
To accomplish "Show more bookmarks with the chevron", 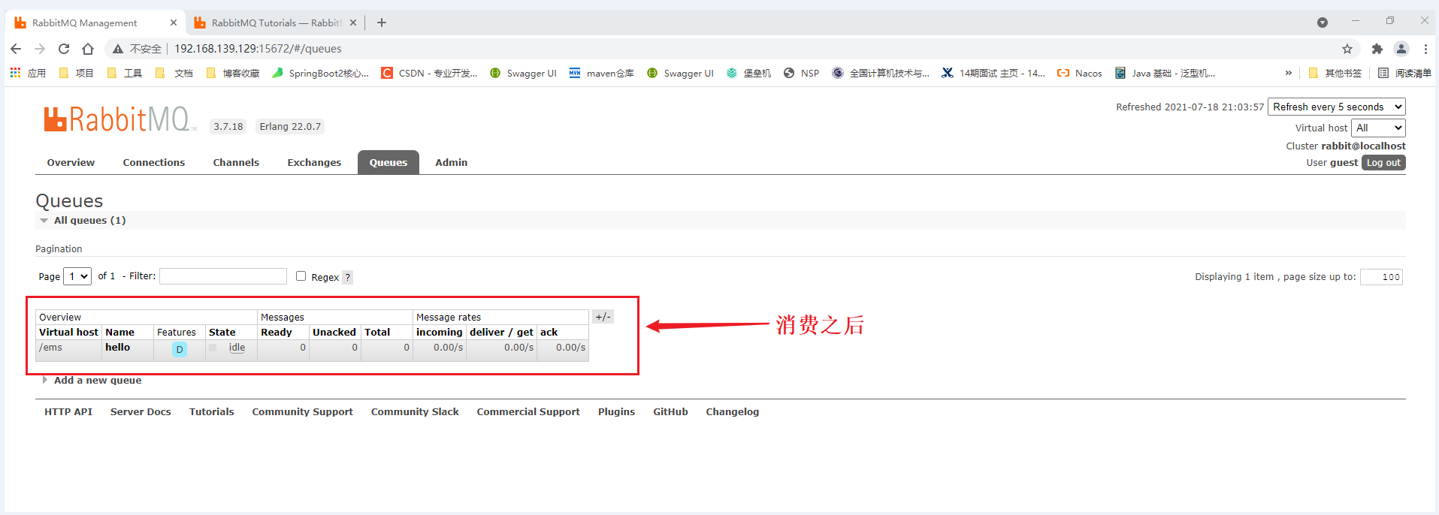I will [x=1288, y=73].
